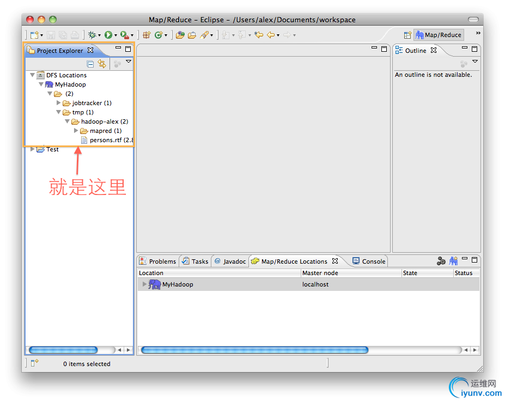The width and height of the screenshot is (505, 402).
Task: Click Map/Reduce Locations horizontal scrollbar thumb
Action: click(254, 350)
